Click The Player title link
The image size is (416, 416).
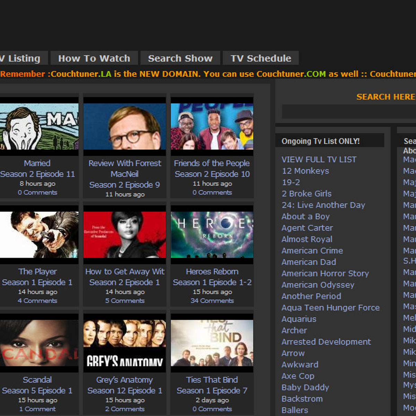(37, 271)
